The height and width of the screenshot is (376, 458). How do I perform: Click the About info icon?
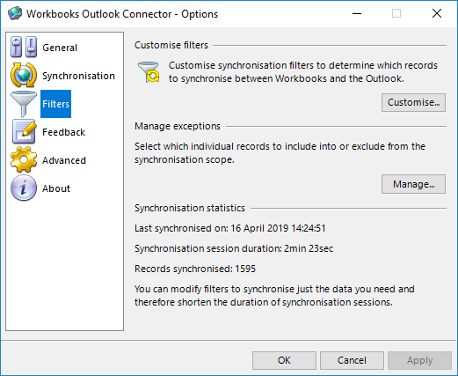pyautogui.click(x=24, y=188)
